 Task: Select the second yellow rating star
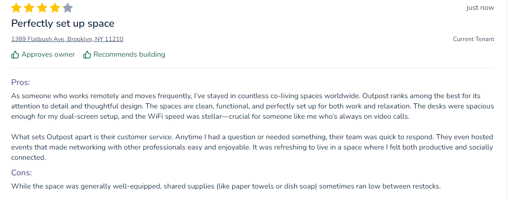coord(29,8)
